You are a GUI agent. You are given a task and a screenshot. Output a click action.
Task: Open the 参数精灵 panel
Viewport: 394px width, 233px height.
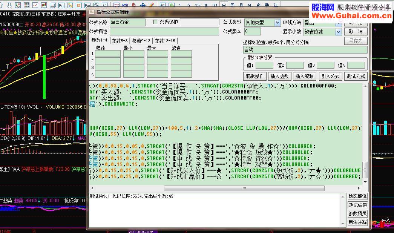click(x=357, y=214)
